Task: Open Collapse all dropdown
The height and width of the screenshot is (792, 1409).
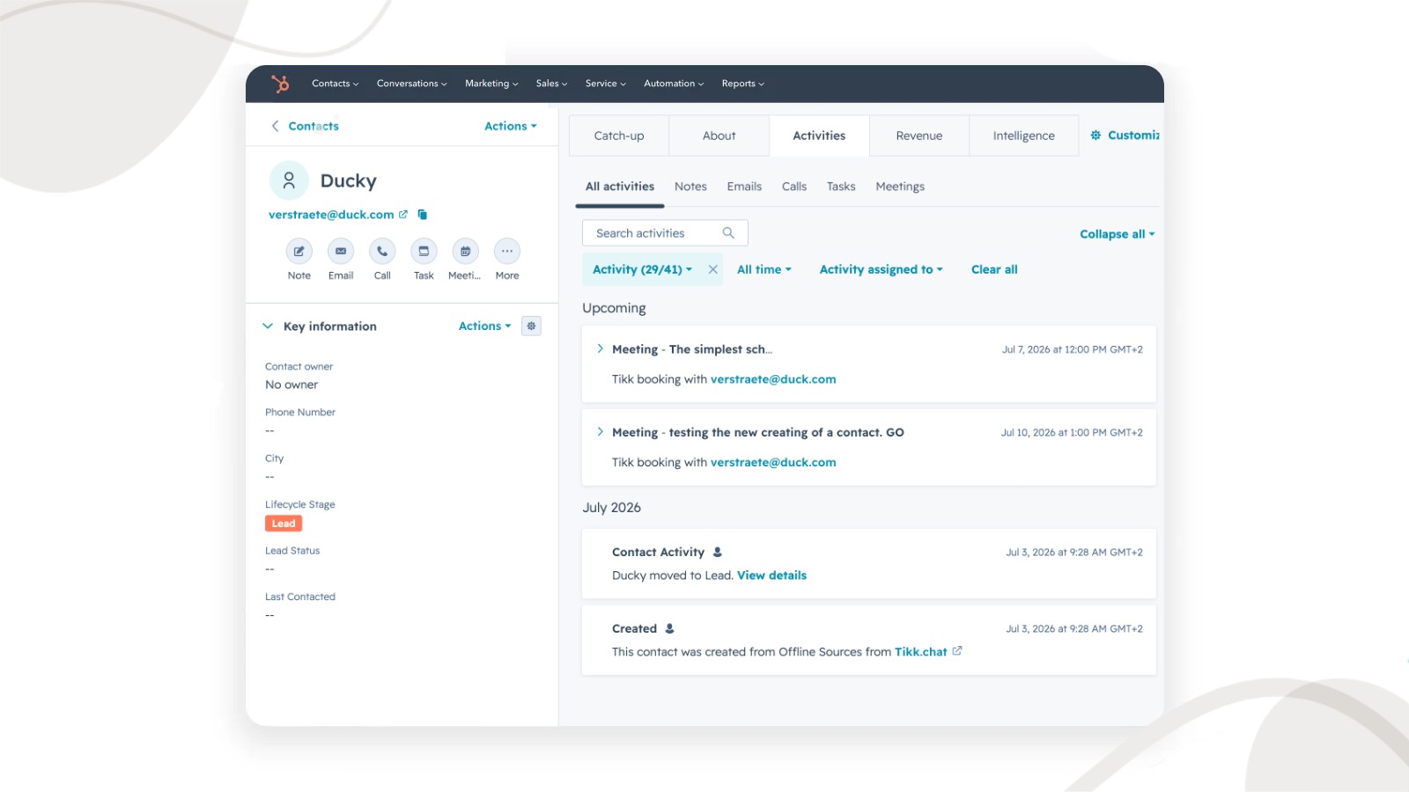Action: [x=1118, y=234]
